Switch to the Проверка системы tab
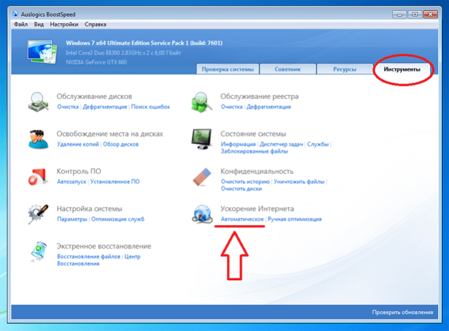 [227, 69]
